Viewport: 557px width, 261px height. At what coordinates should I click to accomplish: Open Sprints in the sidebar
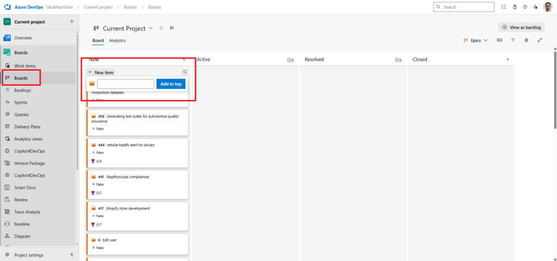21,102
